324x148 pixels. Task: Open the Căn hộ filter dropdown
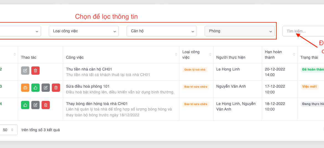(161, 31)
